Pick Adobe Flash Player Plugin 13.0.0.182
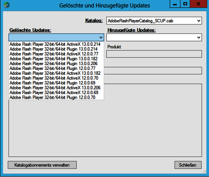 (56, 59)
